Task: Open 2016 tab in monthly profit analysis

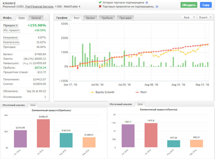Action: pos(33,105)
